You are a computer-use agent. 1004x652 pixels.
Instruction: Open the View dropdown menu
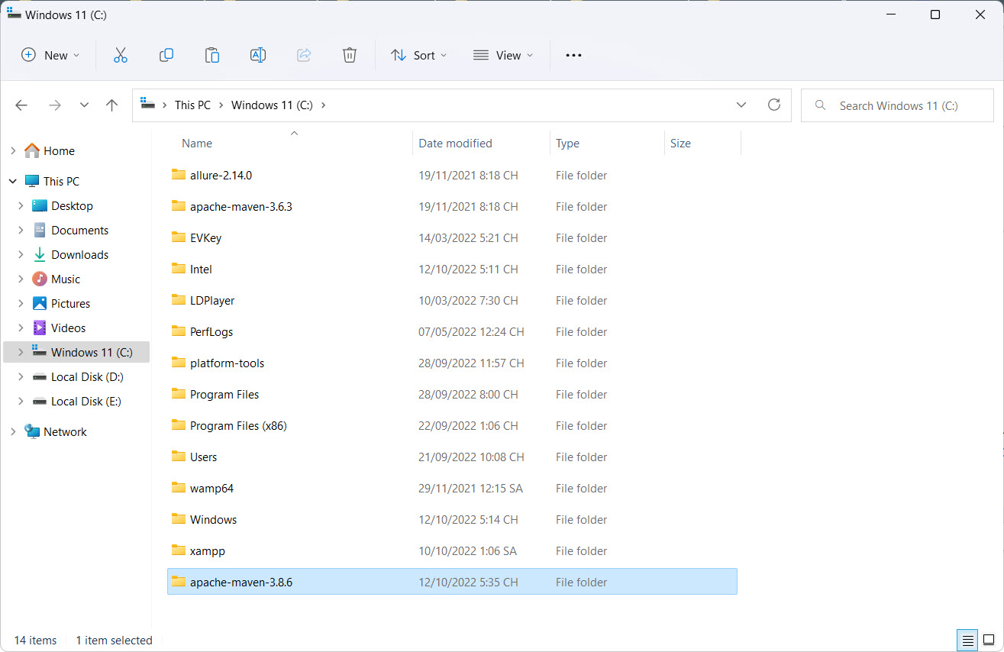pos(503,55)
